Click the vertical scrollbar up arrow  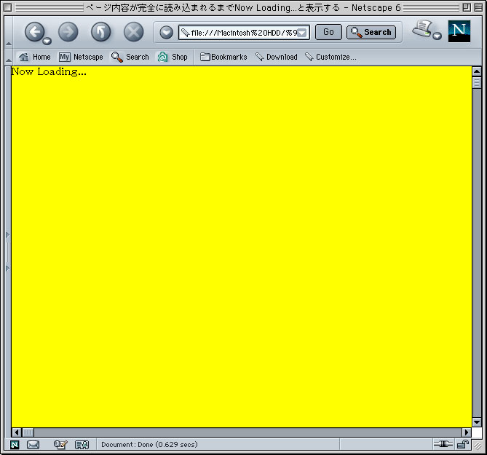477,71
